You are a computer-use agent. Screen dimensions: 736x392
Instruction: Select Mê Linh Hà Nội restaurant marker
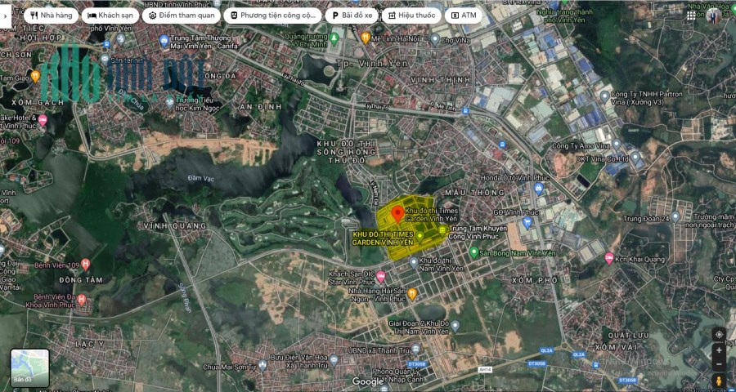tap(366, 38)
